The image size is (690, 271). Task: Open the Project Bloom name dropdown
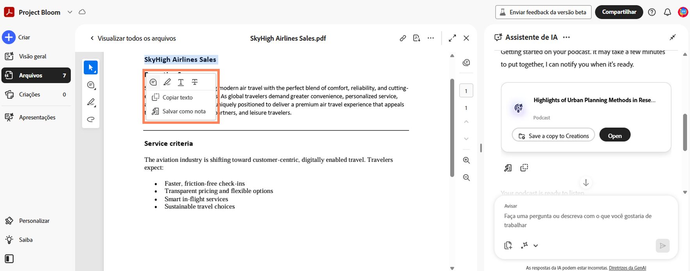(x=70, y=12)
